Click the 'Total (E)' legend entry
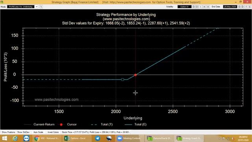This screenshot has height=142, width=252. coord(135,125)
